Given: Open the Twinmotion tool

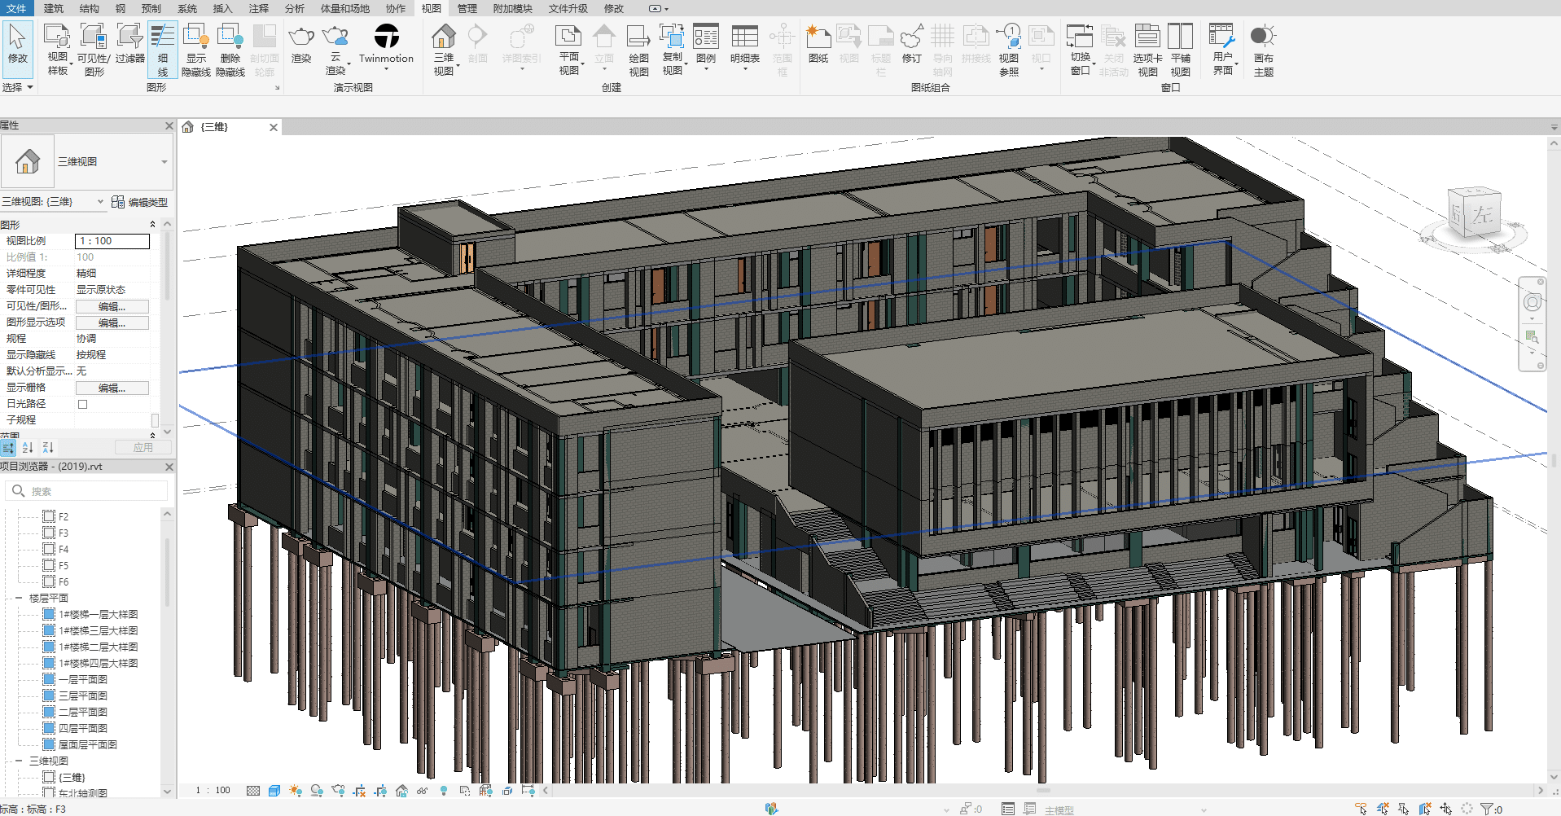Looking at the screenshot, I should pos(386,37).
